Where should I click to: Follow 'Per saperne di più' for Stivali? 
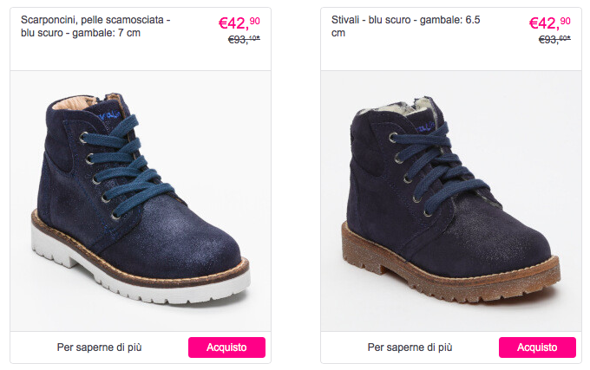click(410, 347)
